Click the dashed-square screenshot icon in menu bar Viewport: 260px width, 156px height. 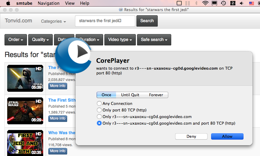(x=179, y=3)
